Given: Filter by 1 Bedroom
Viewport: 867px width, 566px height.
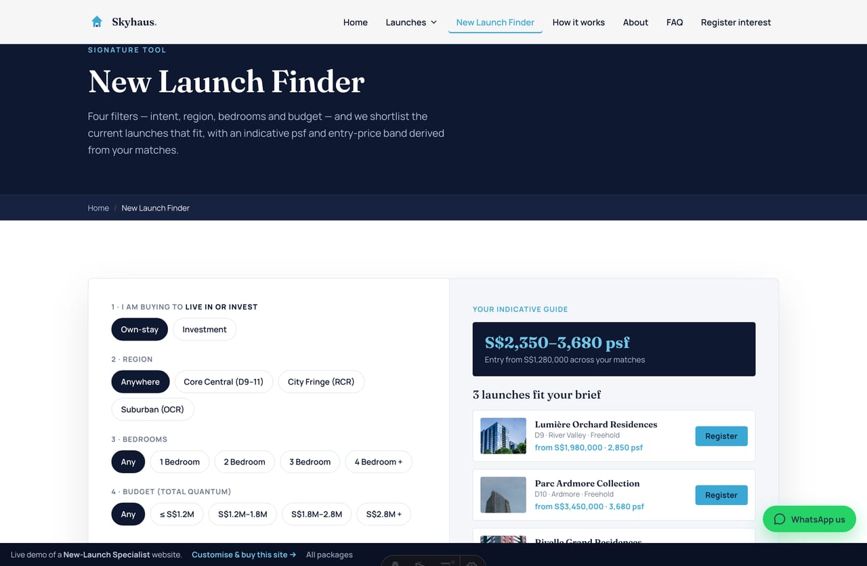Looking at the screenshot, I should (x=179, y=462).
